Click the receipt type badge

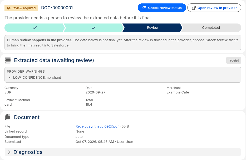tap(234, 60)
